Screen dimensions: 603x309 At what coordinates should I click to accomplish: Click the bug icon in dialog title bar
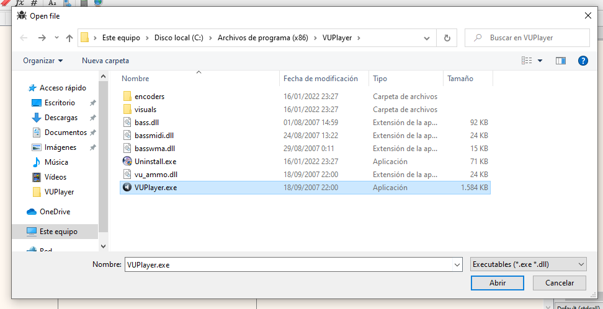click(22, 15)
